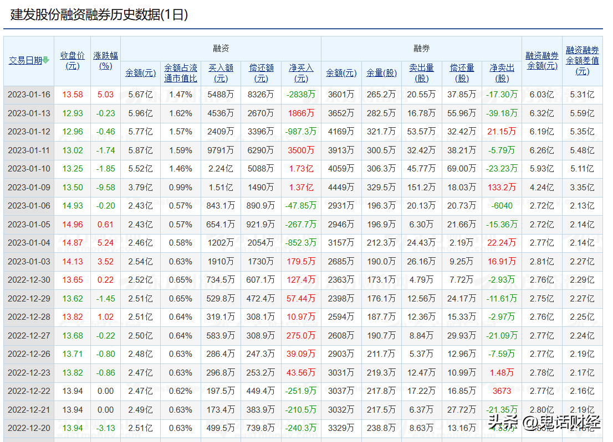
Task: Sort by 余量(股) header
Action: 381,73
